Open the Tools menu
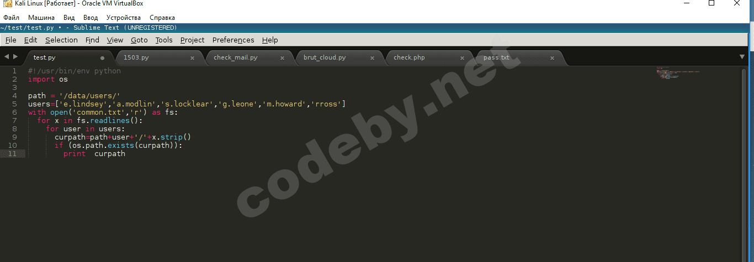754x262 pixels. (164, 40)
